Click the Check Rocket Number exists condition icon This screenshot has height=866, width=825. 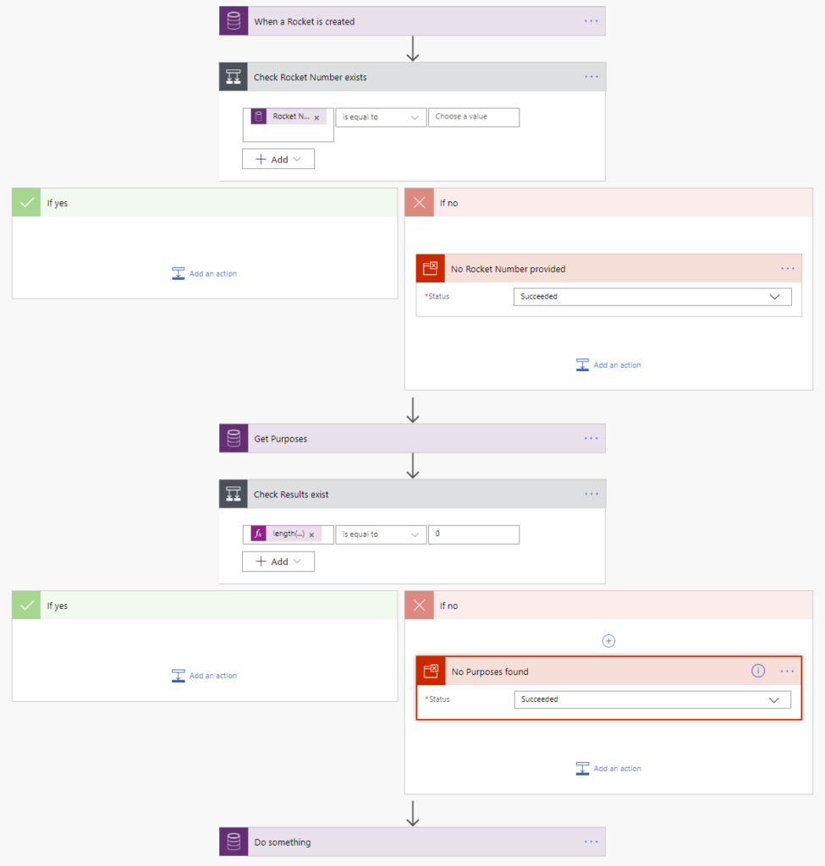point(234,77)
